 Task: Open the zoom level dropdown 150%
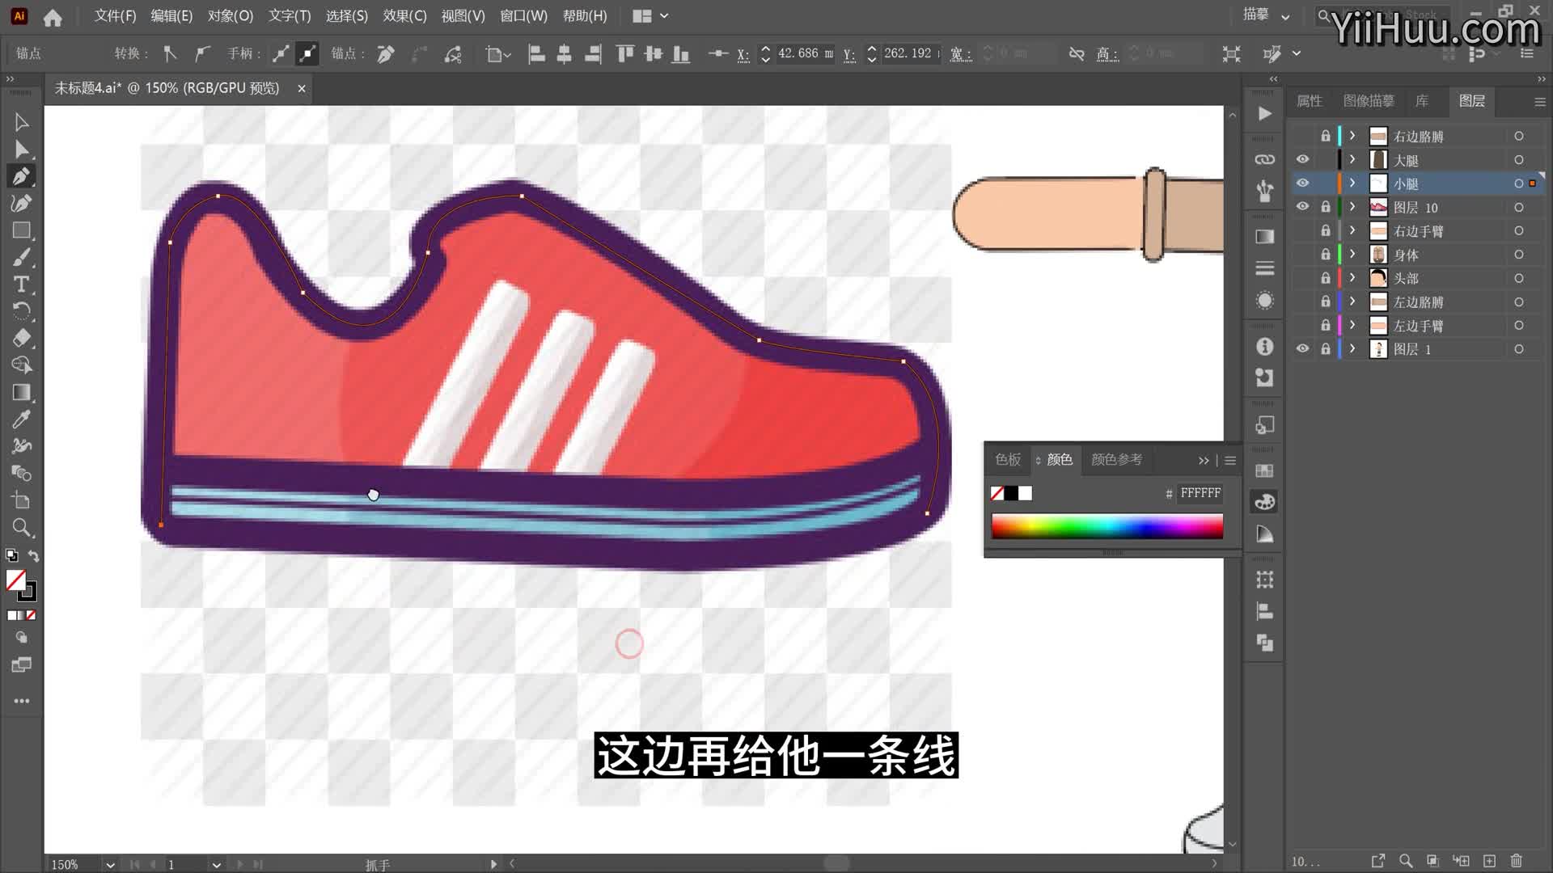110,865
